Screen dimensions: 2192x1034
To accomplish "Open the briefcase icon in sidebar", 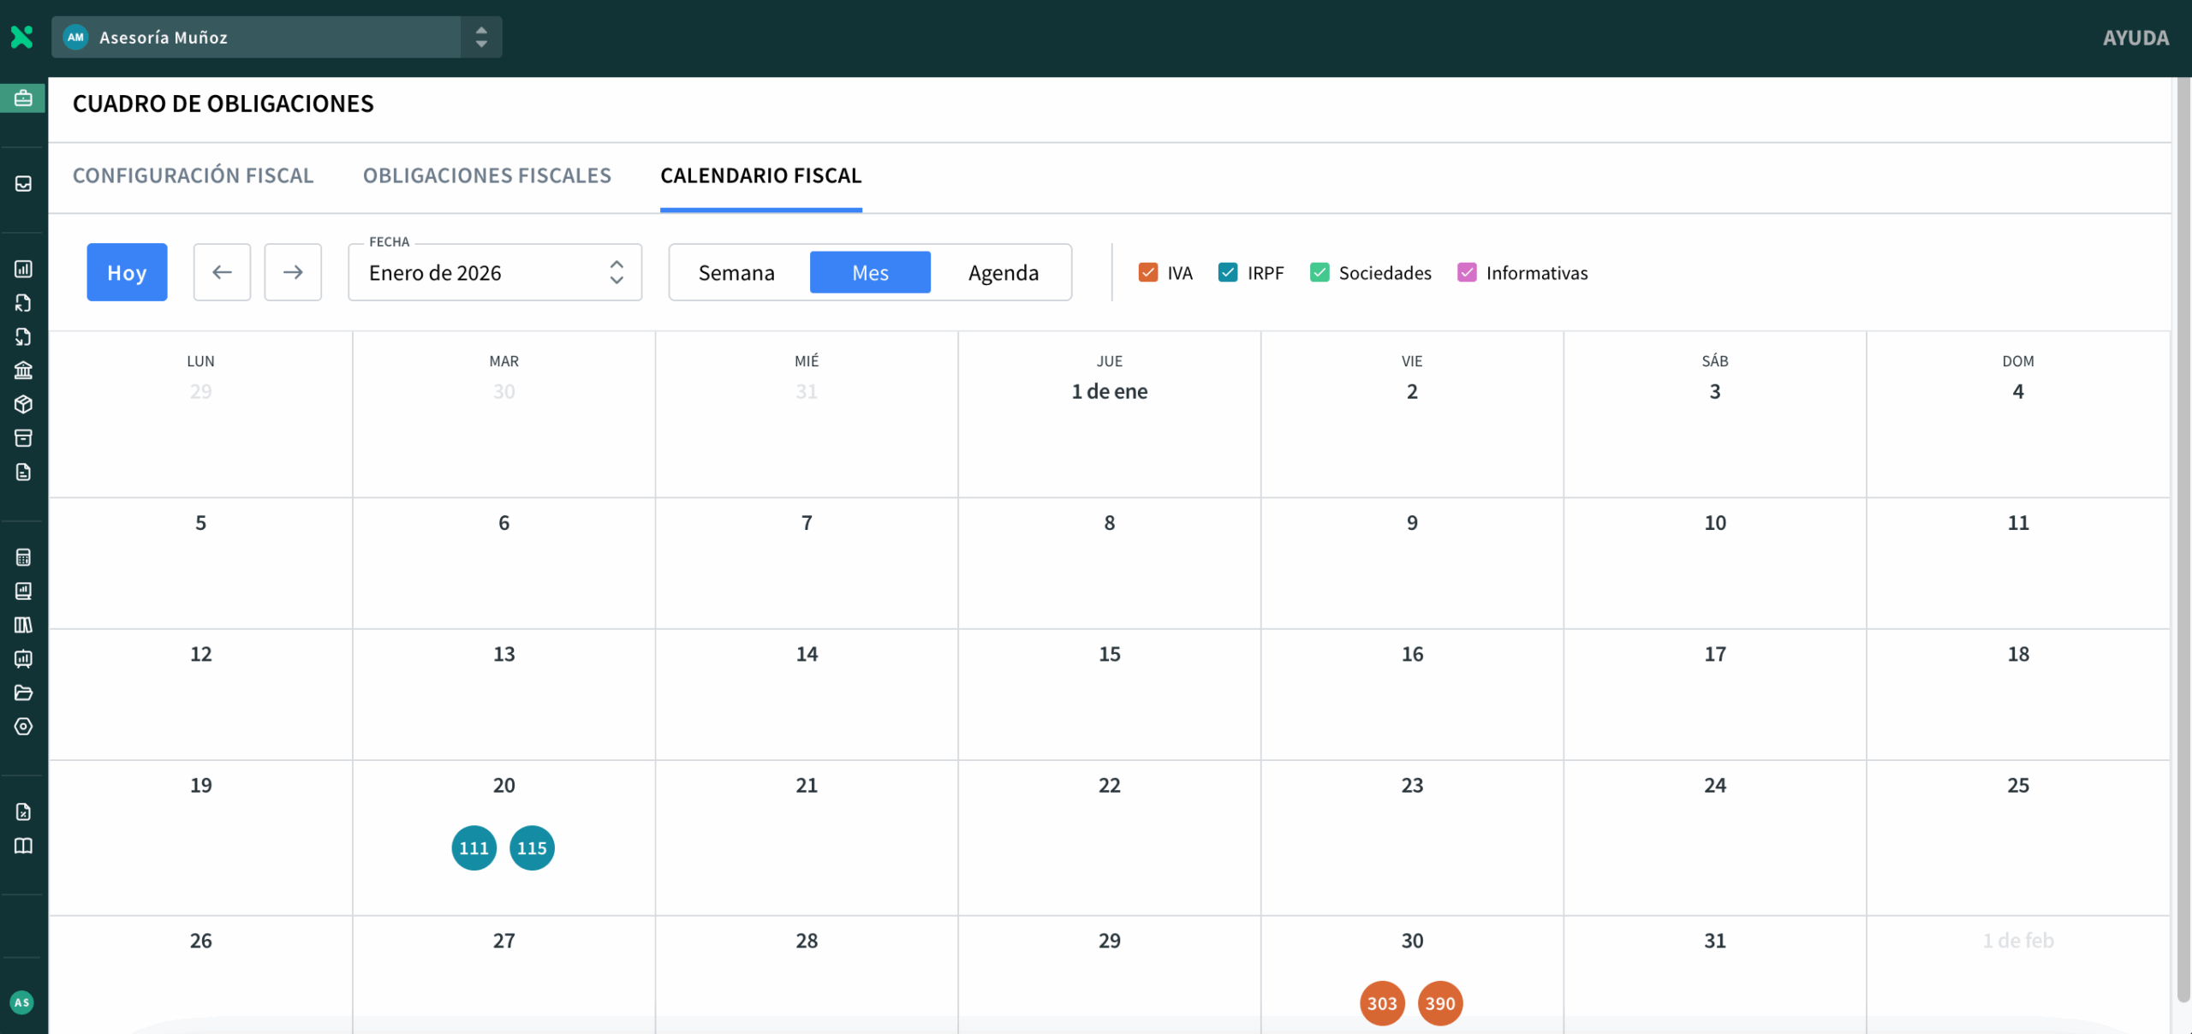I will [x=23, y=98].
